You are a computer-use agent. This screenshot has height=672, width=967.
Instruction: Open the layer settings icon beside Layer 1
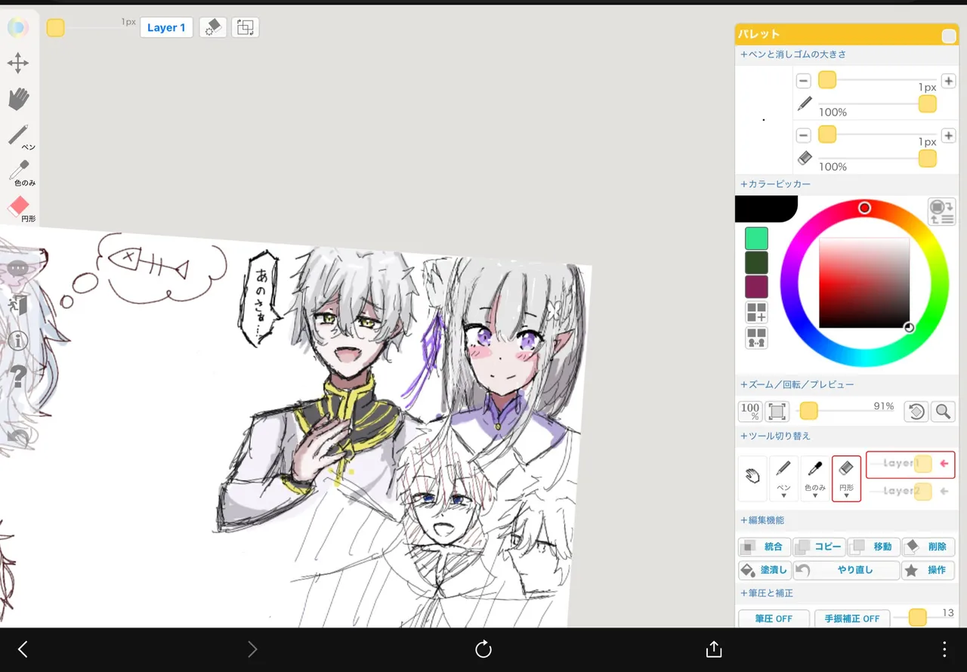coord(213,28)
